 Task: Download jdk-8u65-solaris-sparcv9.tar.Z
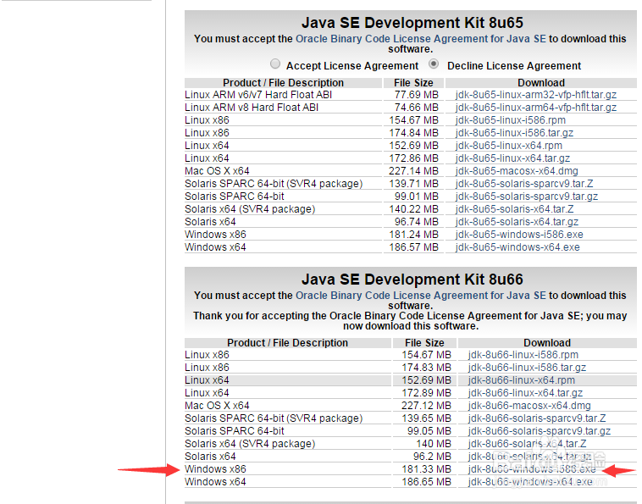click(x=524, y=184)
